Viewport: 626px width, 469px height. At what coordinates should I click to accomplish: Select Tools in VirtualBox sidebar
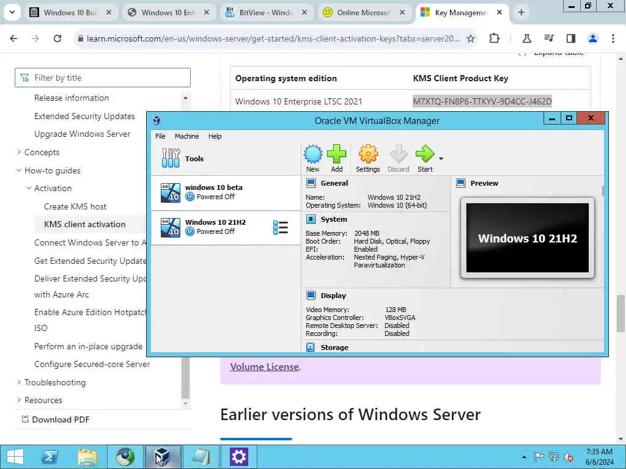[x=226, y=158]
